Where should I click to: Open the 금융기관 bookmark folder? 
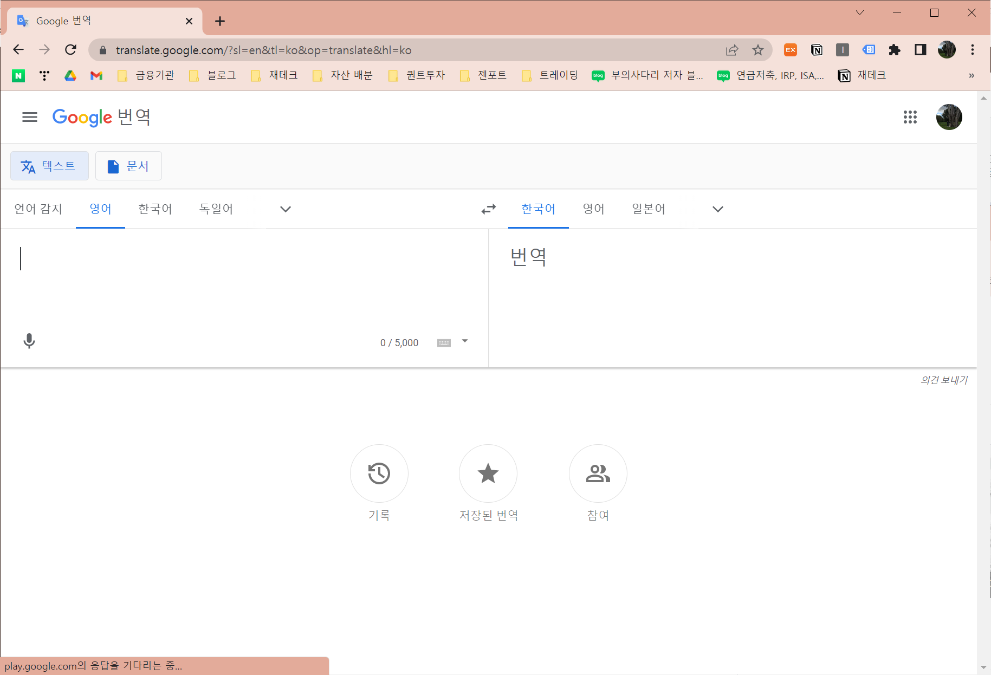tap(146, 76)
